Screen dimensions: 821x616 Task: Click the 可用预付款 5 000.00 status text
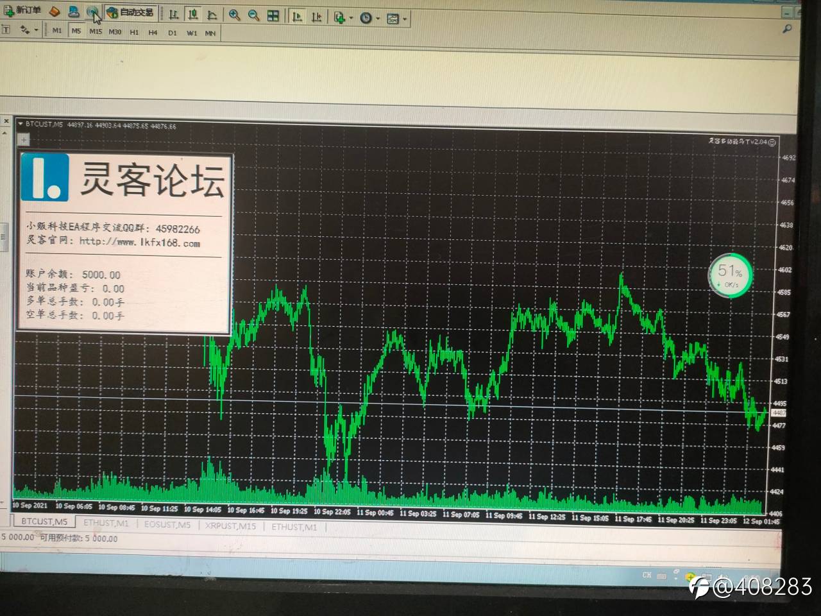[79, 538]
